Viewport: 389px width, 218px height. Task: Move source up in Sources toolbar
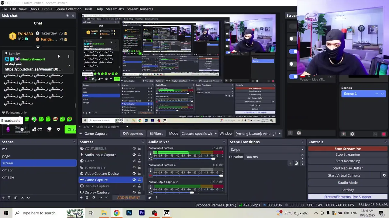tap(101, 197)
